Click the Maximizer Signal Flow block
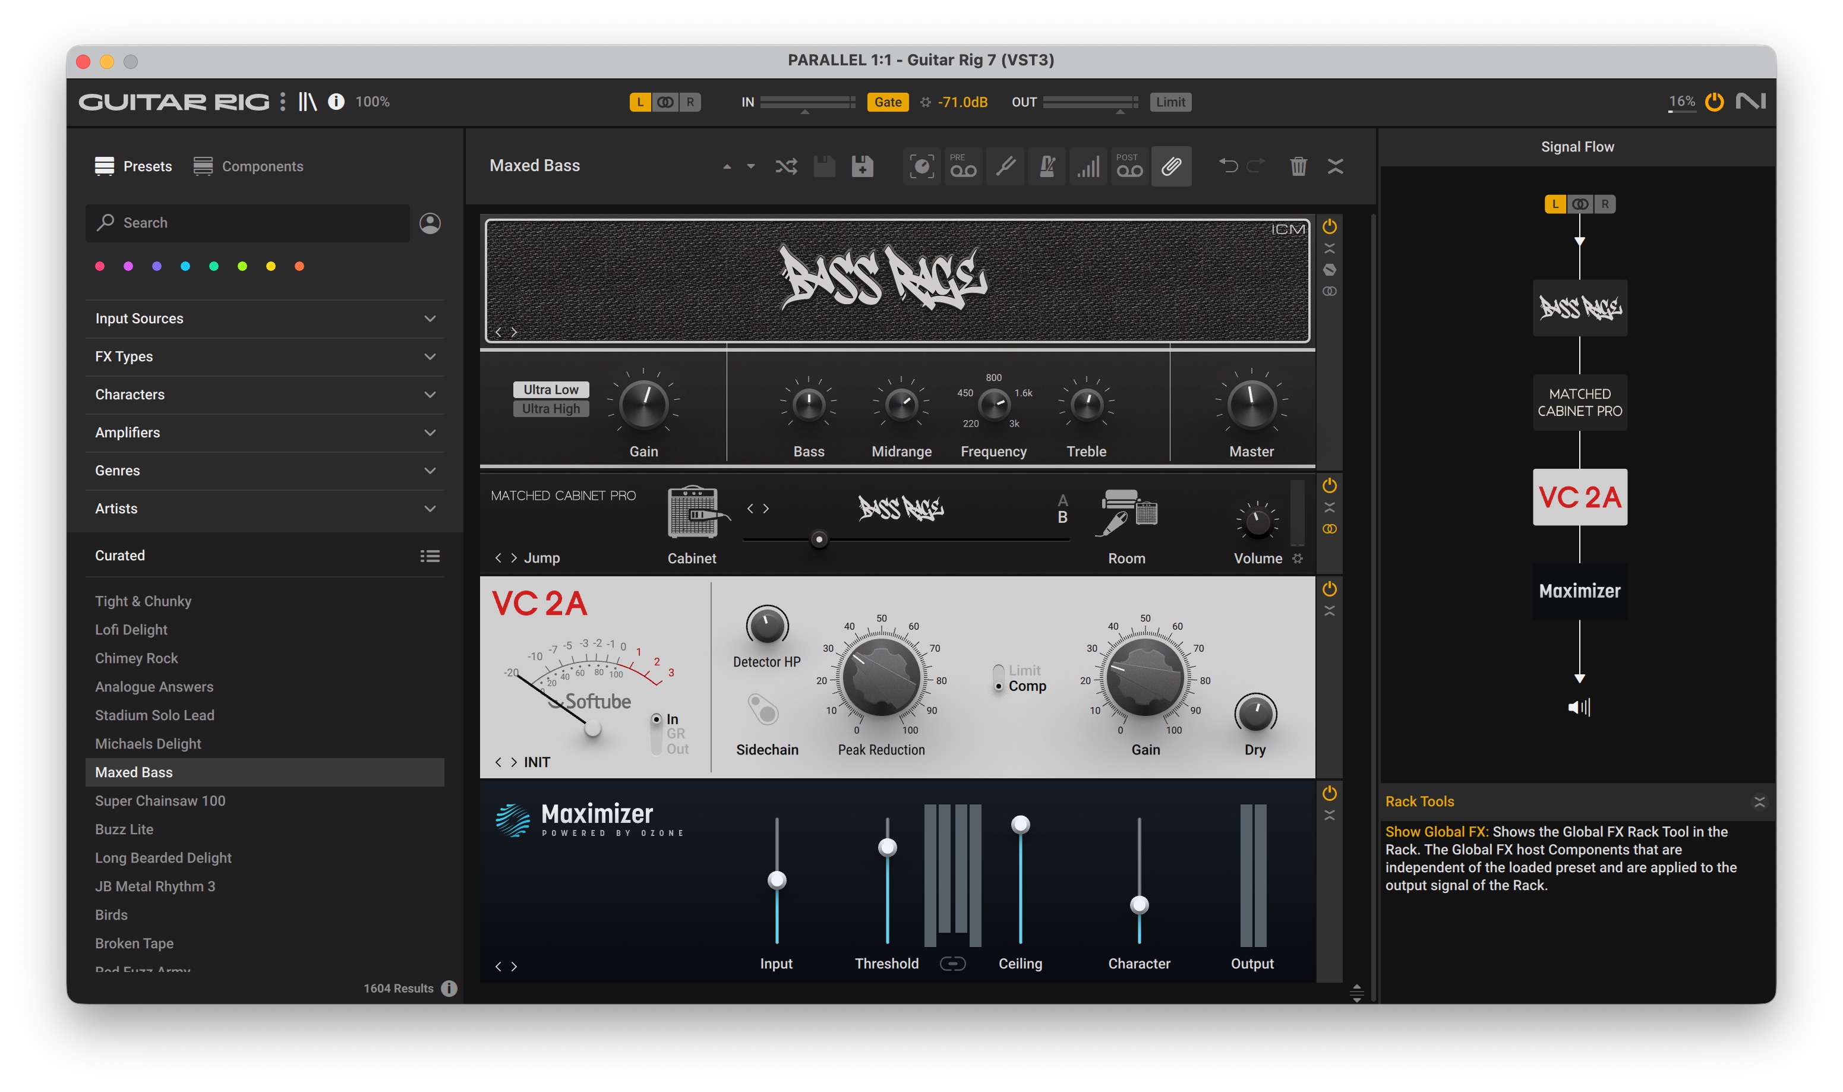Image resolution: width=1843 pixels, height=1092 pixels. point(1580,592)
